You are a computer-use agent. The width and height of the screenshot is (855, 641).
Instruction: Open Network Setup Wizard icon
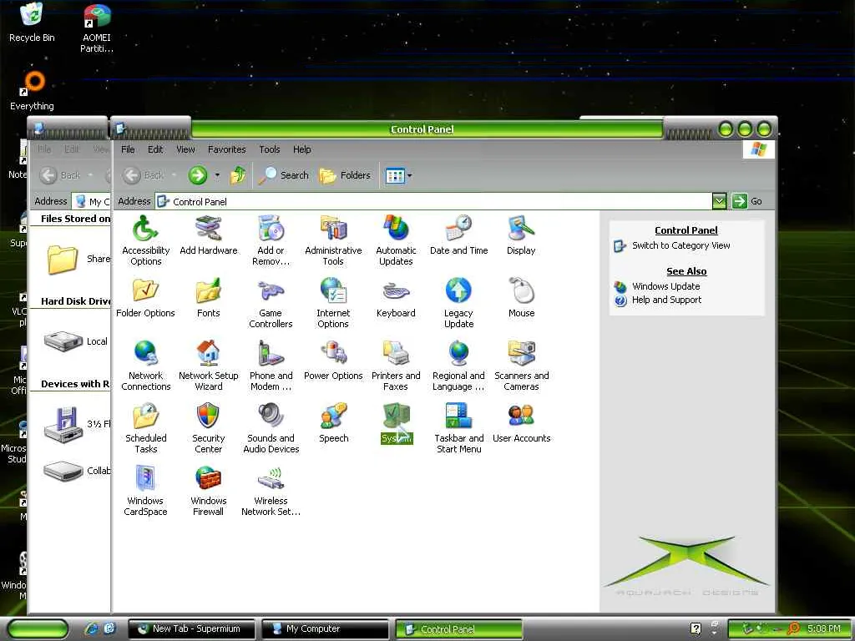click(x=208, y=366)
